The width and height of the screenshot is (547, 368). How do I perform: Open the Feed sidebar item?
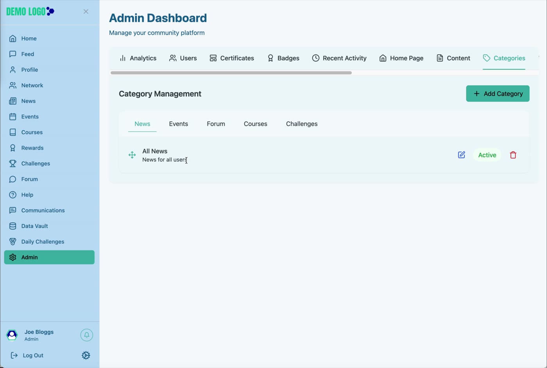tap(49, 54)
